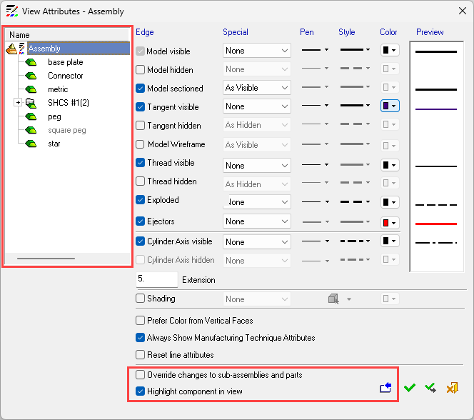Select the Connector item in the tree
This screenshot has height=420, width=474.
pyautogui.click(x=65, y=76)
